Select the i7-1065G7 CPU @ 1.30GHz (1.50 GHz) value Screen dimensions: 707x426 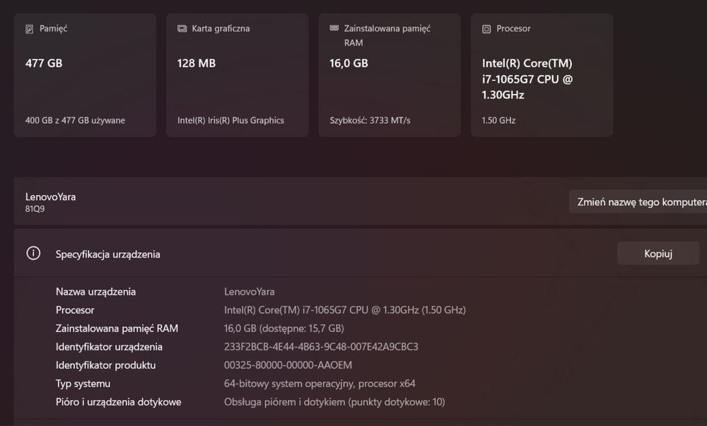[x=345, y=310]
